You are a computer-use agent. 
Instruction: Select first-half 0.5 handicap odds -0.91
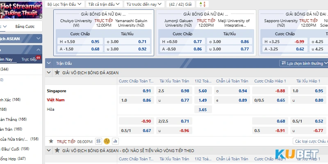(270, 130)
